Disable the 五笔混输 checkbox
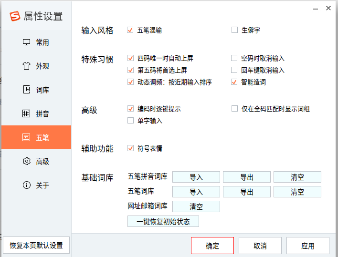 130,30
